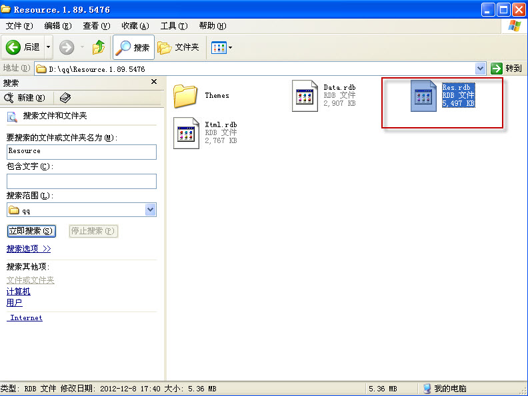Click the search indexing icon beside 新建
The image size is (528, 396).
click(65, 98)
